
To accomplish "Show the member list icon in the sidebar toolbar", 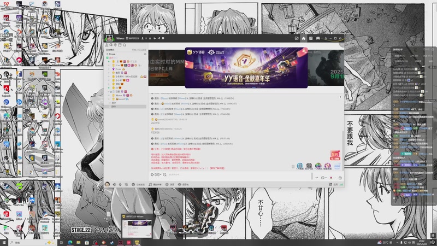I will (107, 45).
